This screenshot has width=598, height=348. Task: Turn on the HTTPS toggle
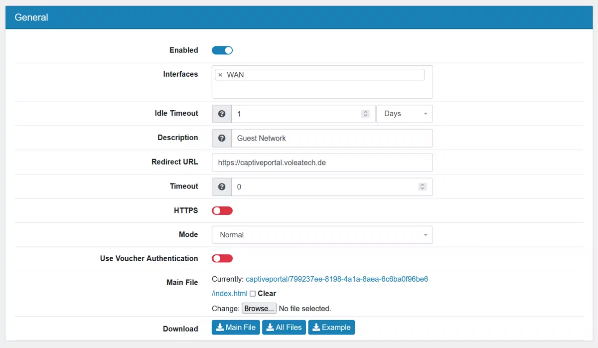pyautogui.click(x=222, y=211)
